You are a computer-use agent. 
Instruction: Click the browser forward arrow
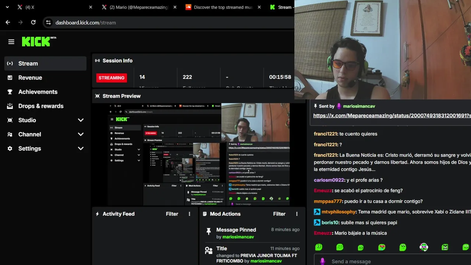pyautogui.click(x=20, y=22)
